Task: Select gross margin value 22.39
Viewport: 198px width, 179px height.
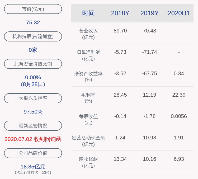Action: (179, 95)
